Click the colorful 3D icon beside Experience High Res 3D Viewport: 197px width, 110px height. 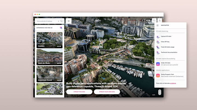tap(61, 28)
